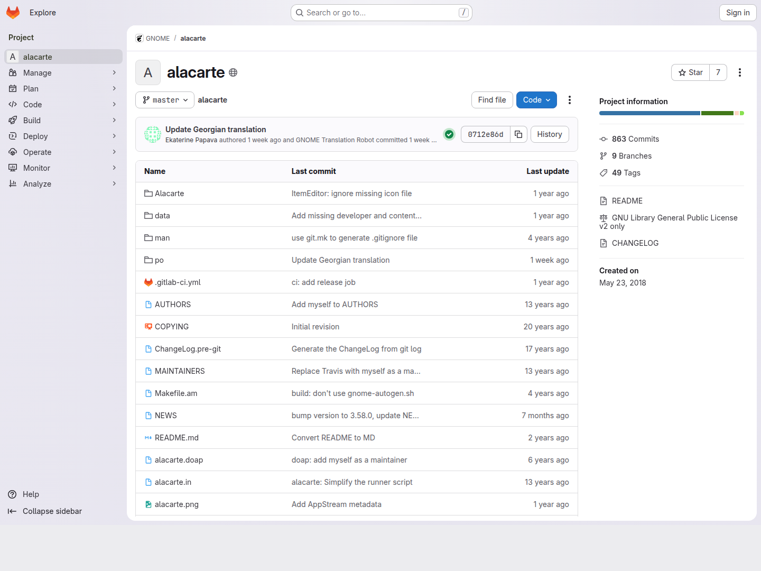The image size is (761, 571).
Task: Open the master branch dropdown
Action: 165,100
